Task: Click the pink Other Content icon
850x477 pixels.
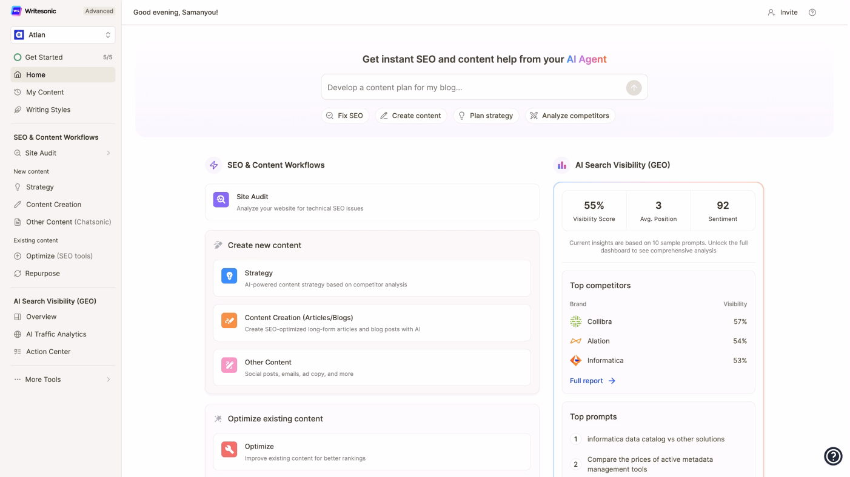Action: [229, 365]
